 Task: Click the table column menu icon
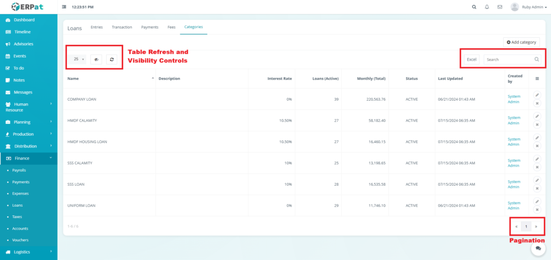point(537,79)
